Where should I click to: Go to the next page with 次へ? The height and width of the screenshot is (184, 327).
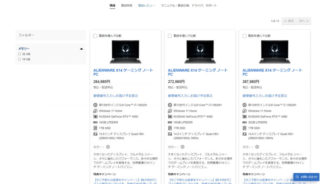304,21
